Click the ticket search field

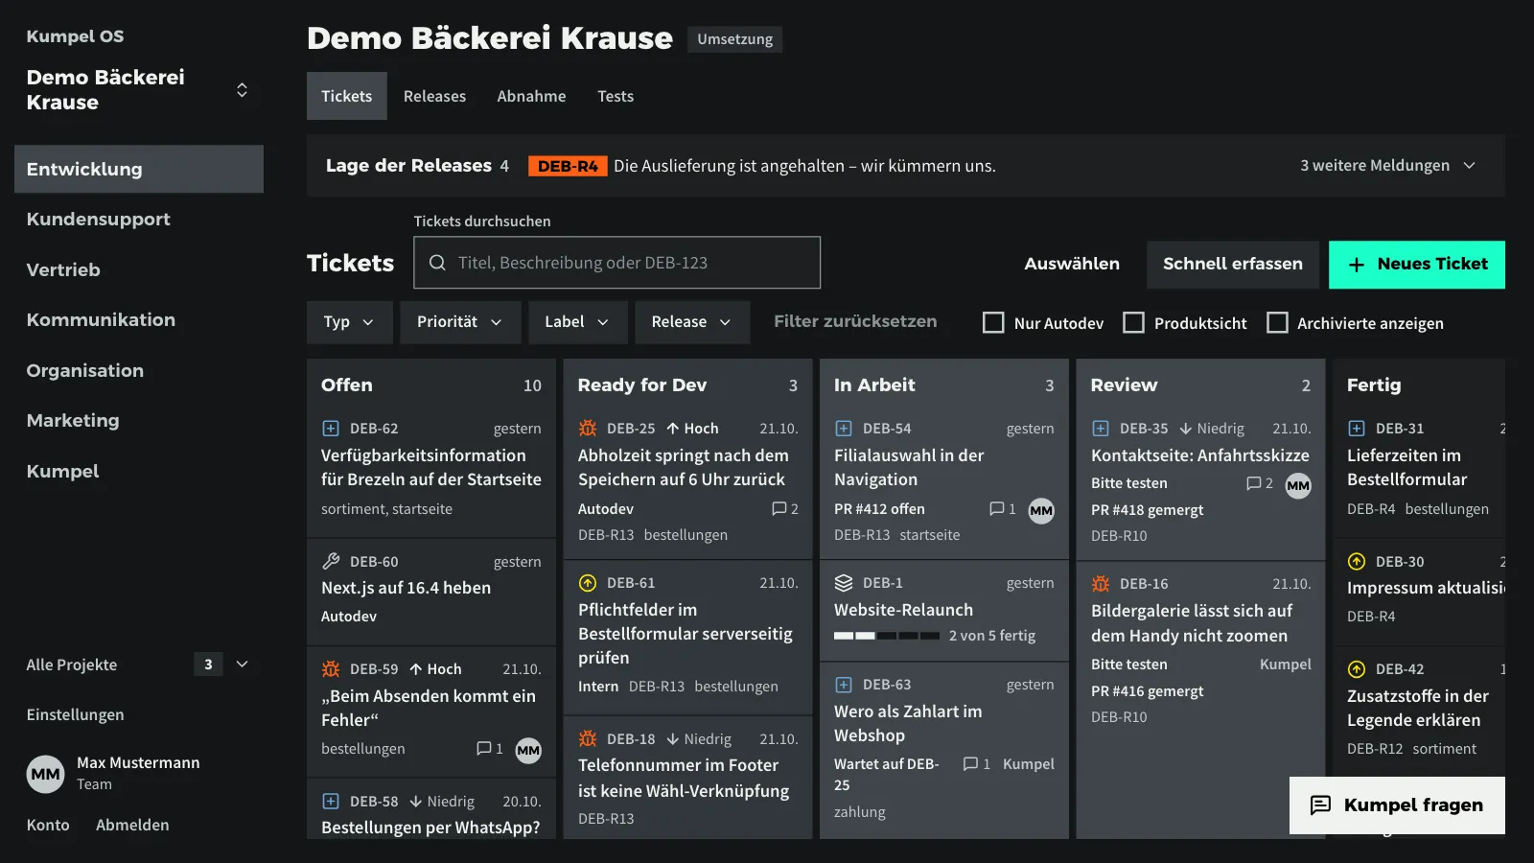tap(617, 263)
